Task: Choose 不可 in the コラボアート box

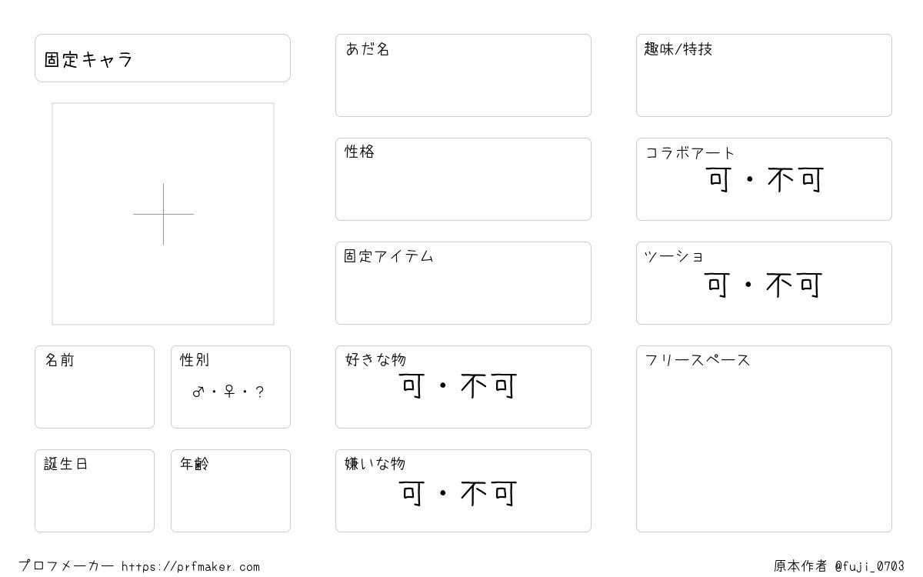Action: coord(795,180)
